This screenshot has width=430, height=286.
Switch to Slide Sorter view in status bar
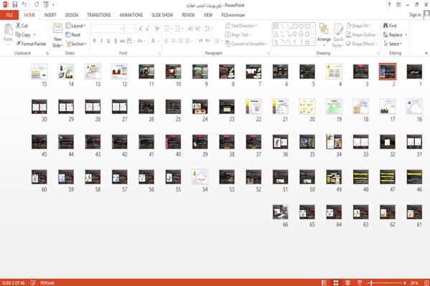pos(336,282)
